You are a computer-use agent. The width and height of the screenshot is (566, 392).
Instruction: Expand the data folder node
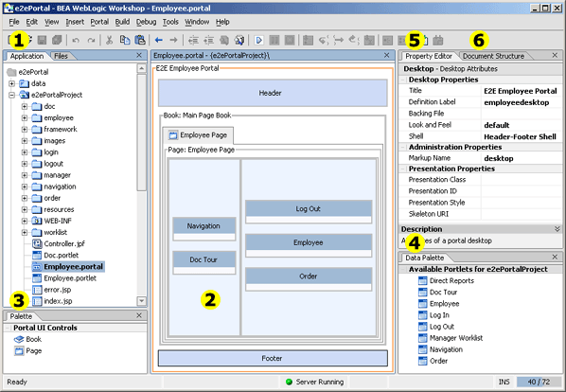(x=12, y=83)
